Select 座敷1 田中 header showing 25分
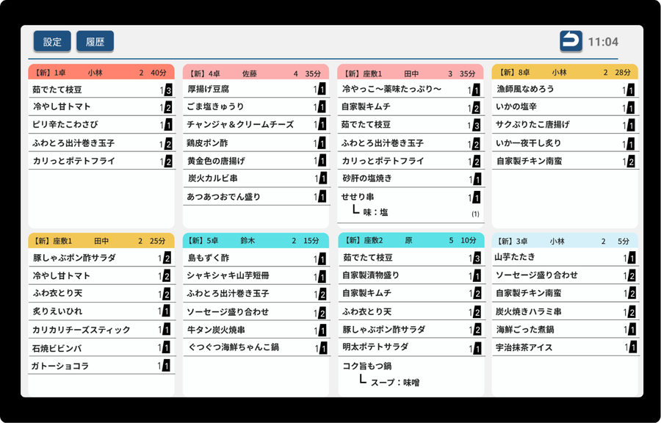Screen dimensions: 661x423 point(101,241)
